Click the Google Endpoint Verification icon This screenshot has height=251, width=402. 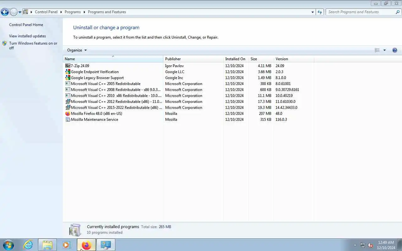coord(68,72)
